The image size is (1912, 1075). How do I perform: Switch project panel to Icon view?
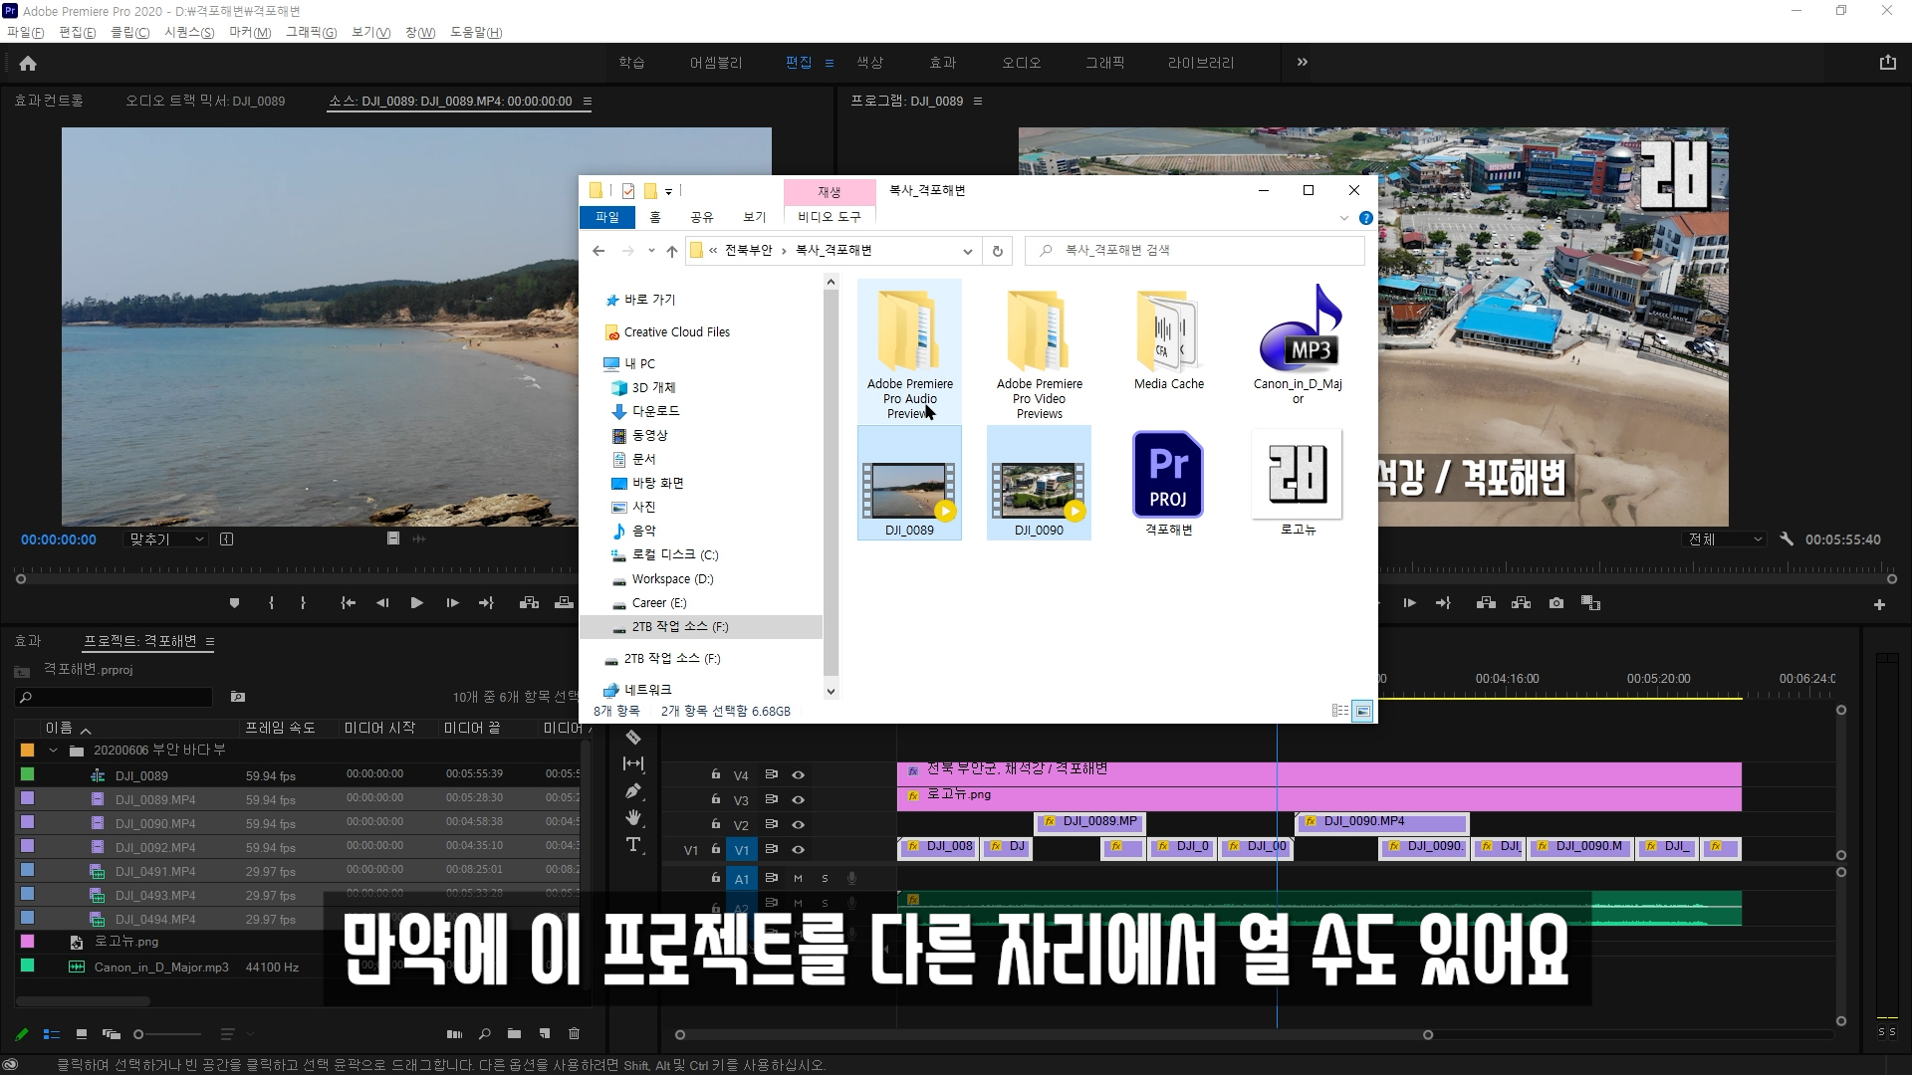tap(82, 1034)
